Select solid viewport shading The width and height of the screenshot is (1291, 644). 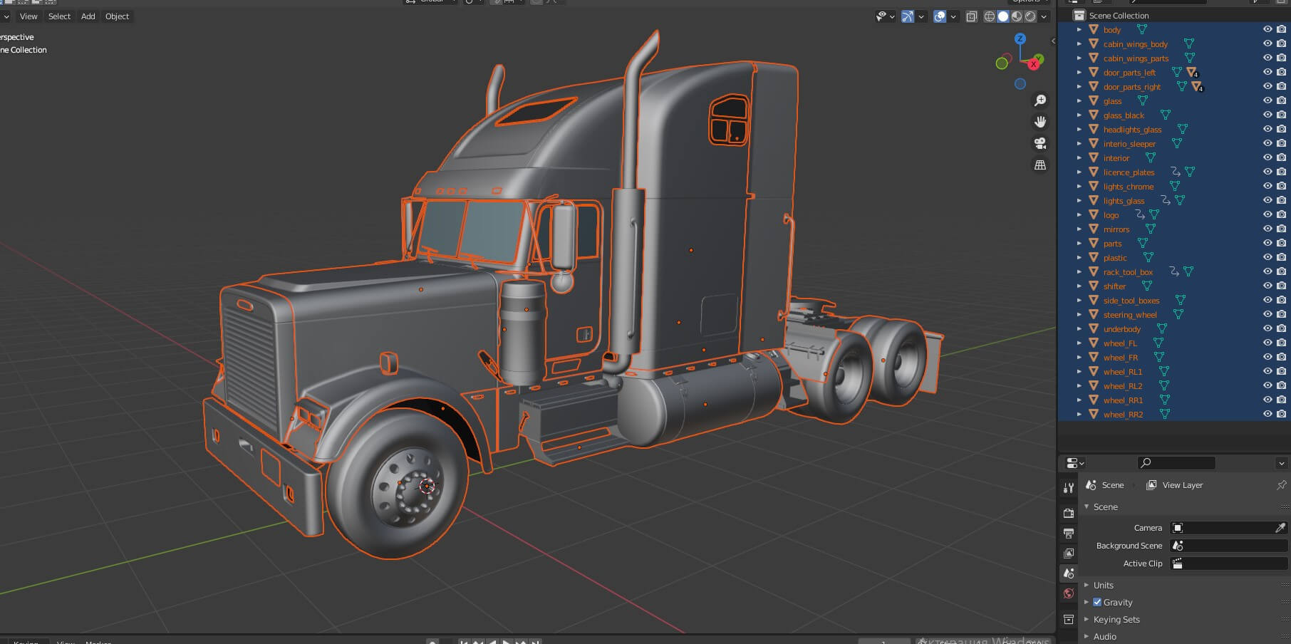pyautogui.click(x=1003, y=16)
